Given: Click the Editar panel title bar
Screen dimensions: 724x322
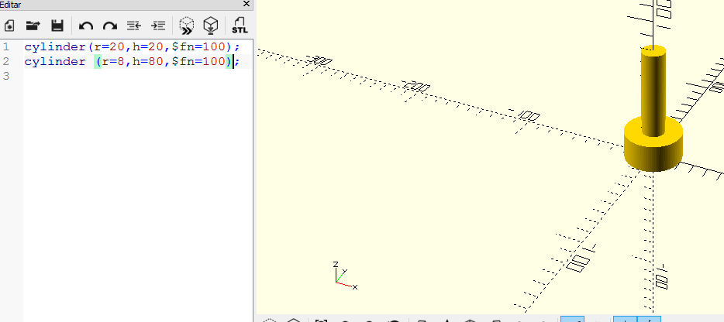Looking at the screenshot, I should coord(116,5).
